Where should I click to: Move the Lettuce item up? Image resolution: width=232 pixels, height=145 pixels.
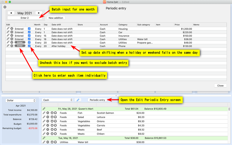click(52, 117)
